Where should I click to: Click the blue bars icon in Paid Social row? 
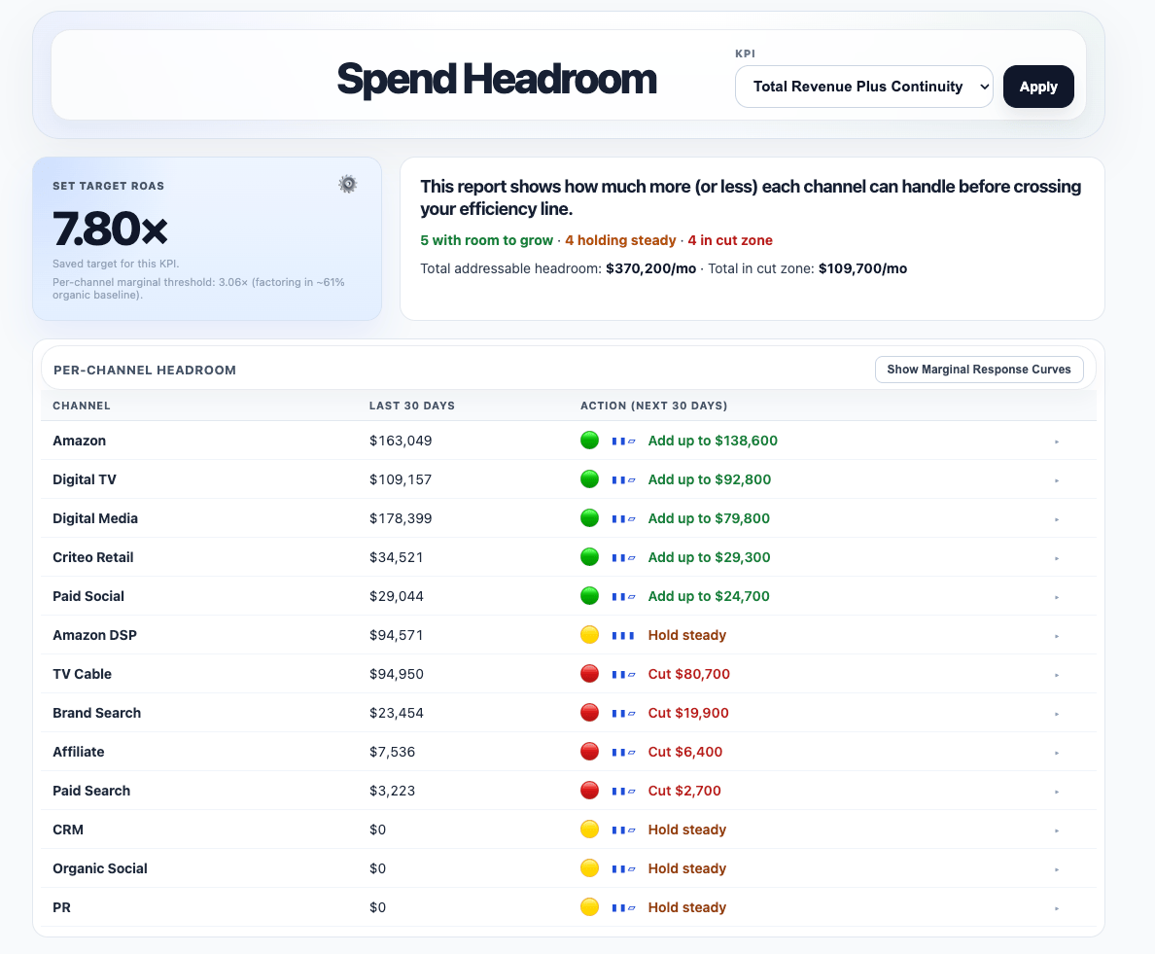click(x=623, y=597)
